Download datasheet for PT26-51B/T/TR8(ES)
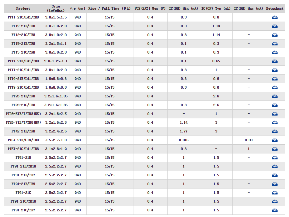Viewport: 289px width, 217px height. click(275, 114)
